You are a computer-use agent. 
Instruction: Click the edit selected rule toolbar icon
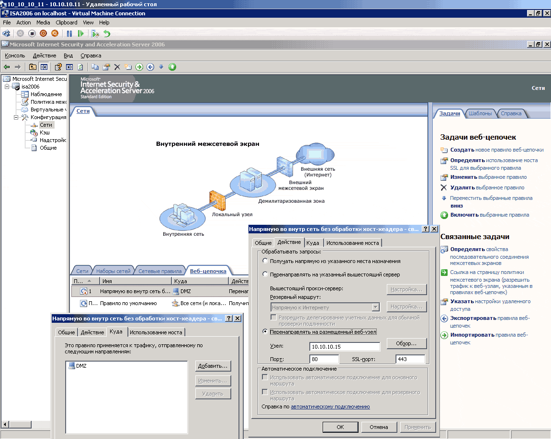[106, 67]
